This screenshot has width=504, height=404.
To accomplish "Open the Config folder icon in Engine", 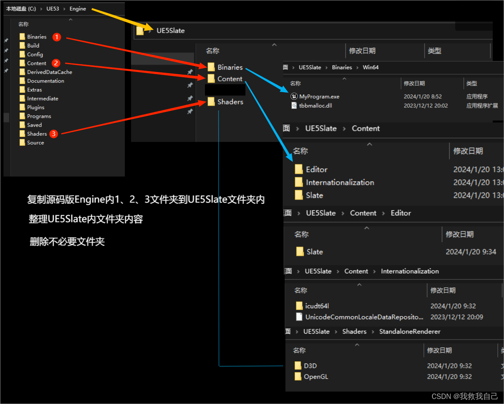I will (23, 54).
